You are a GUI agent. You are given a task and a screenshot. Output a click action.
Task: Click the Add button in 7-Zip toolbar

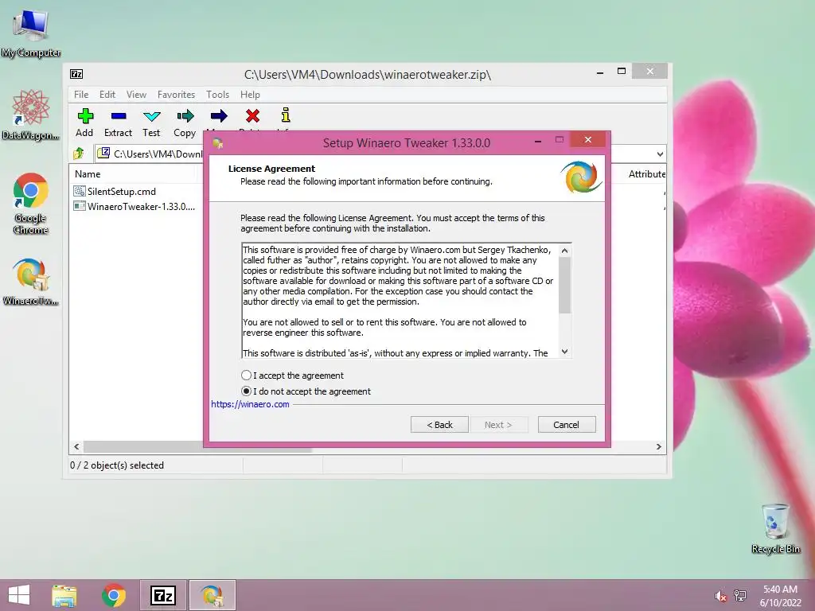coord(84,123)
